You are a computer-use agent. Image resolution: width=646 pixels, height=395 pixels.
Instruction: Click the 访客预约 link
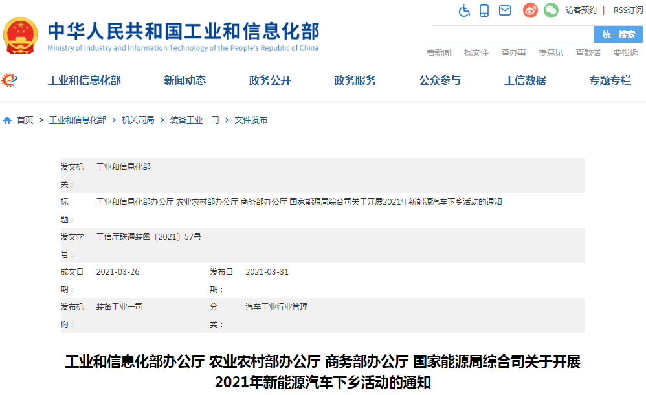click(x=582, y=10)
